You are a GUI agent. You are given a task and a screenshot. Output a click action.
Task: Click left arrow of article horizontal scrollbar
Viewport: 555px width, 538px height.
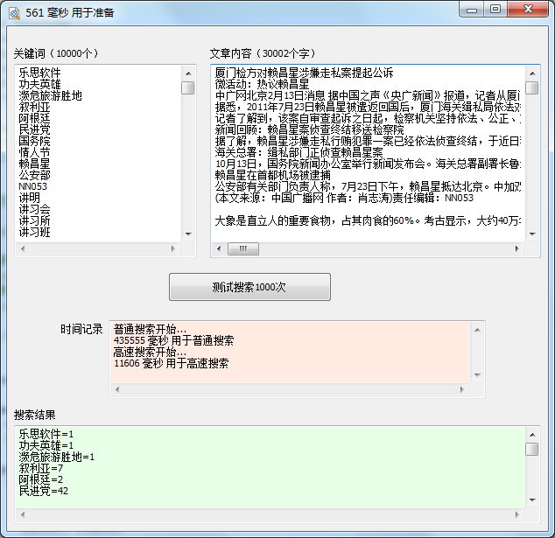219,249
